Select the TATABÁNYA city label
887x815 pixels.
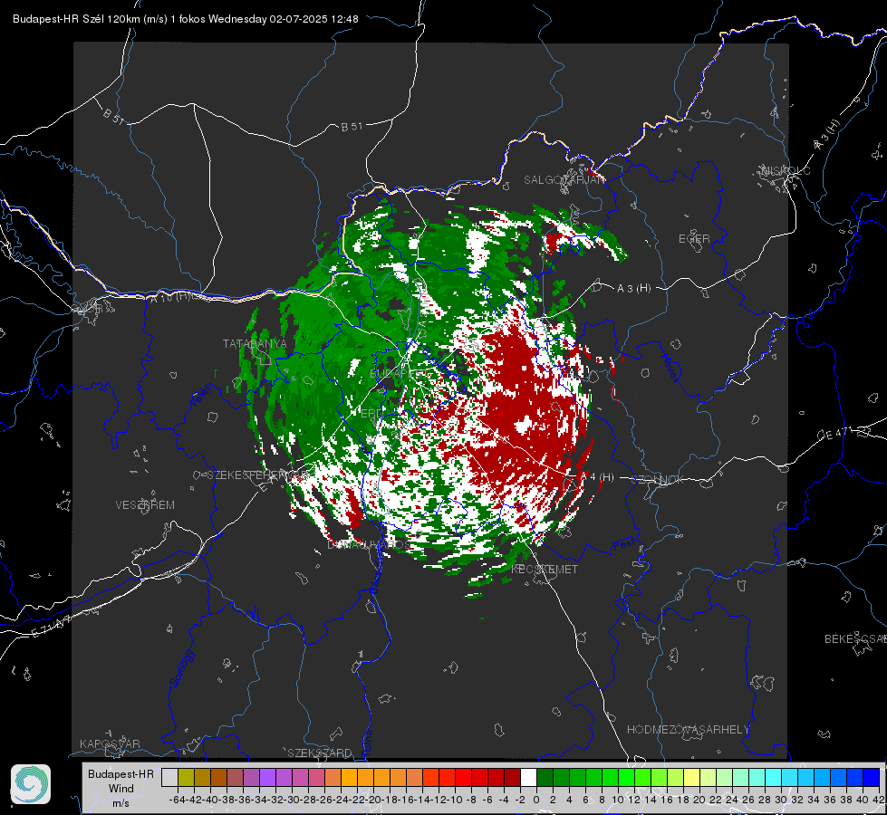[x=255, y=344]
